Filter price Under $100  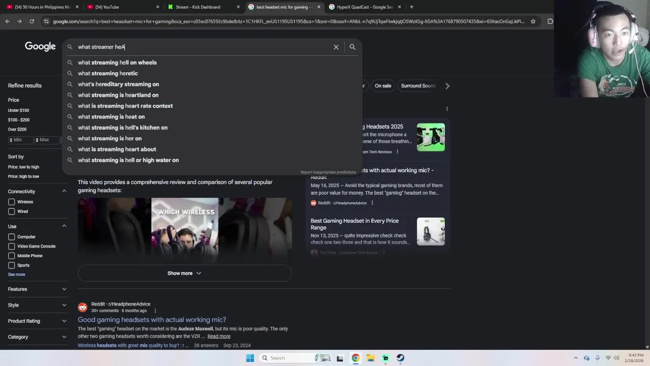coord(18,110)
